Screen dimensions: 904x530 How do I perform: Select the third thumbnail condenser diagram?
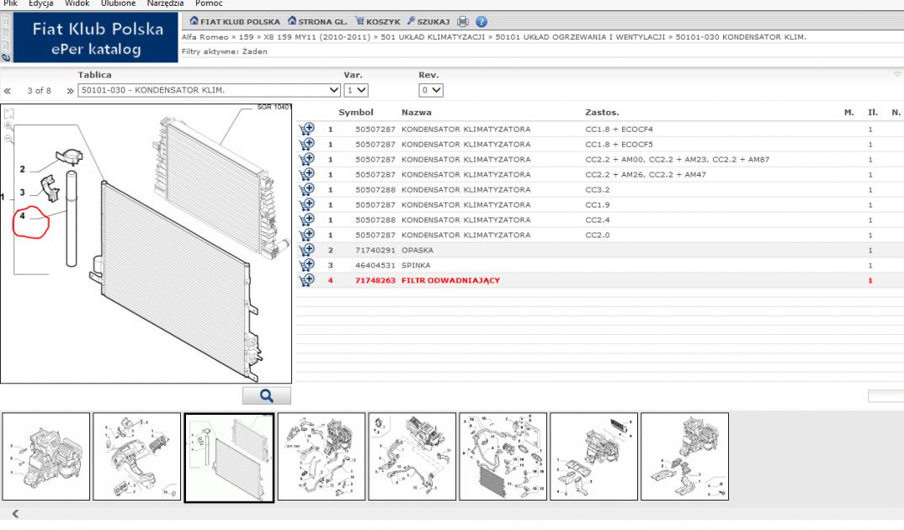229,458
